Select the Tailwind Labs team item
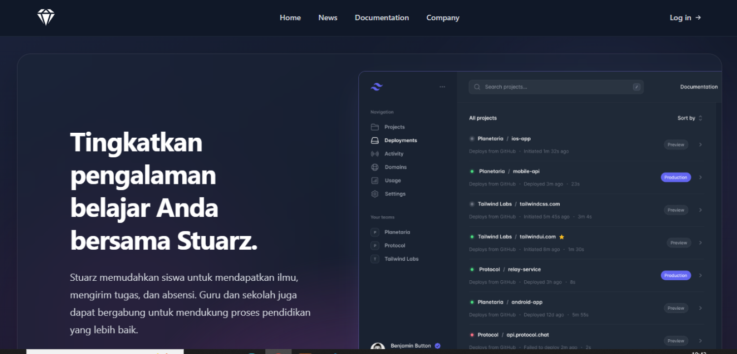This screenshot has height=354, width=737. pos(401,259)
